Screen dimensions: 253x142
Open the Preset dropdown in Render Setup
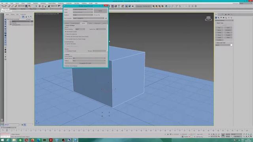click(x=83, y=12)
